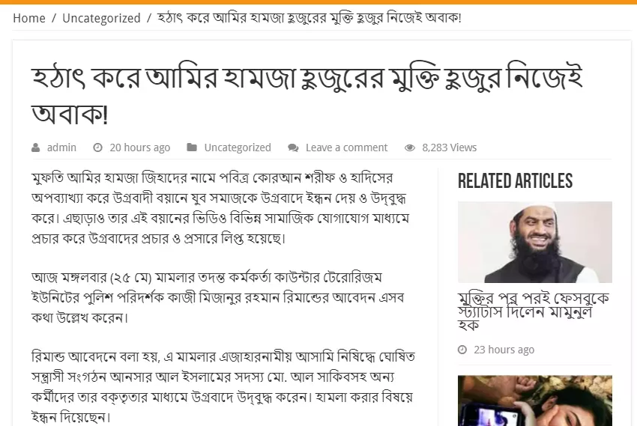637x426 pixels.
Task: Open the second related article thumbnail with phone
Action: tap(534, 401)
